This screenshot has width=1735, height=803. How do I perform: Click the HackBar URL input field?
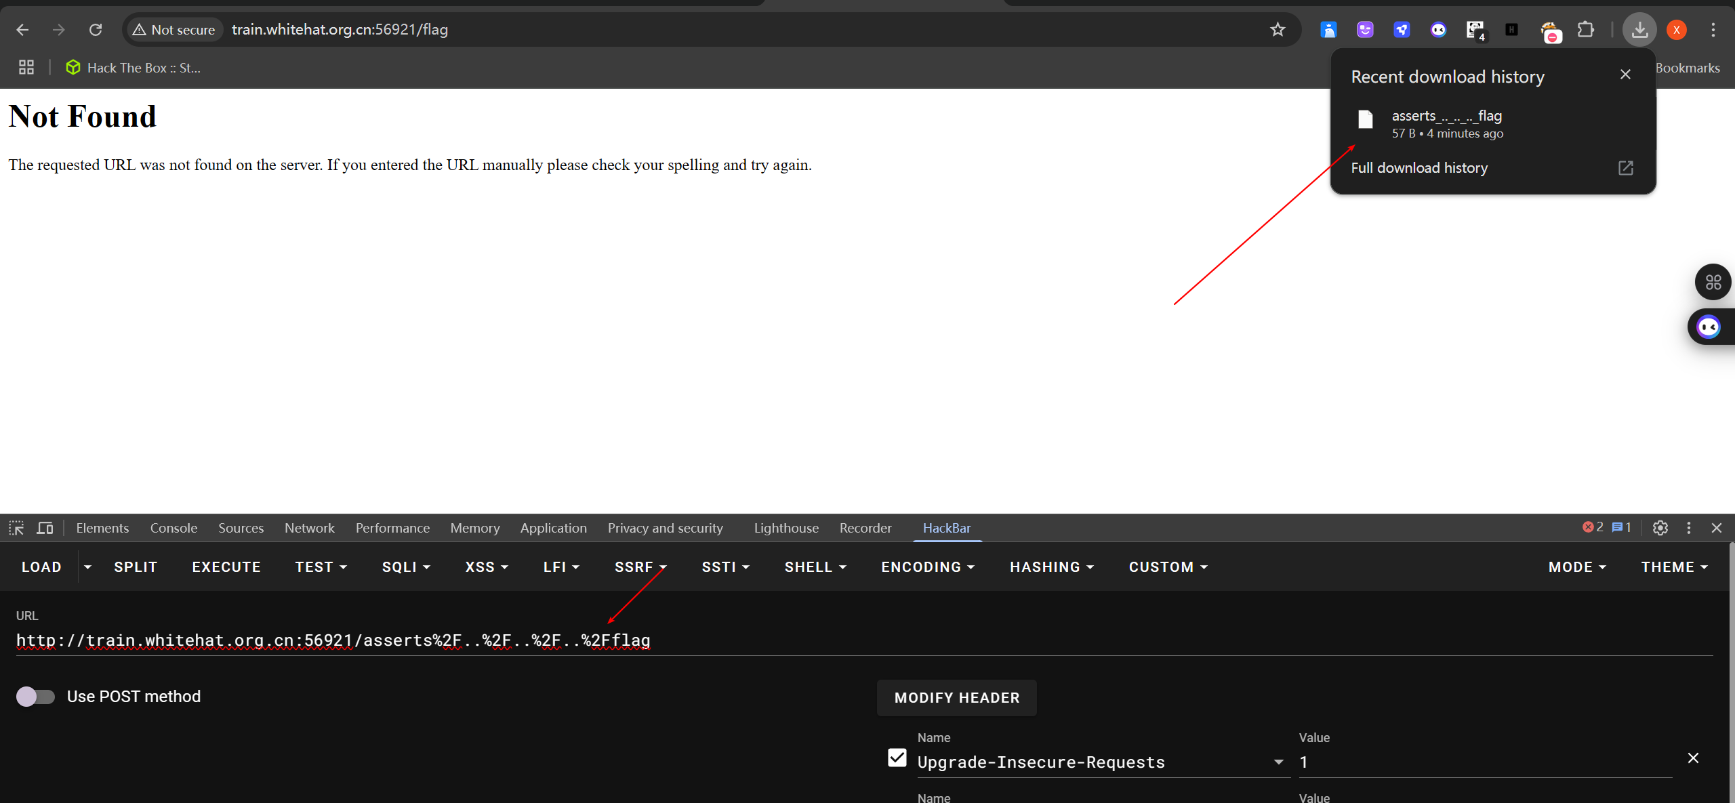864,640
